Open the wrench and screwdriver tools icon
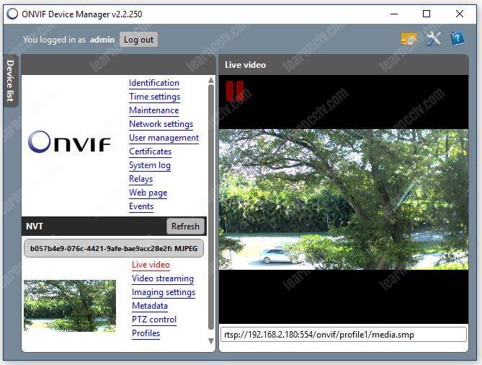Image resolution: width=482 pixels, height=365 pixels. click(x=434, y=39)
